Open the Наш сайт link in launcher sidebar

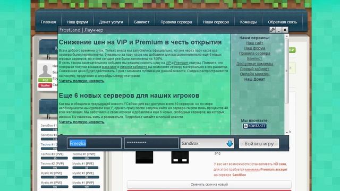(254, 43)
